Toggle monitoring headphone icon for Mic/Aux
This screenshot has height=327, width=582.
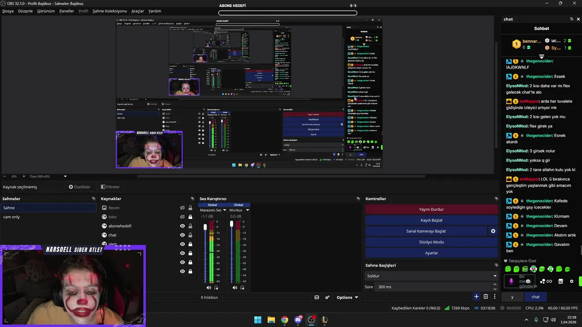click(242, 287)
